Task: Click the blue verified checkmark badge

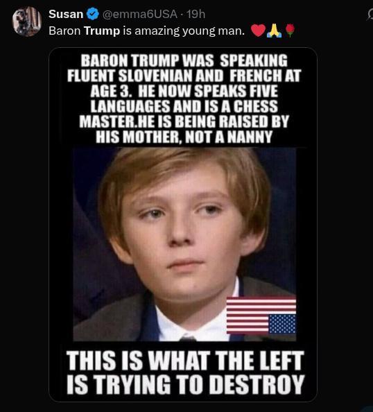Action: (x=92, y=14)
